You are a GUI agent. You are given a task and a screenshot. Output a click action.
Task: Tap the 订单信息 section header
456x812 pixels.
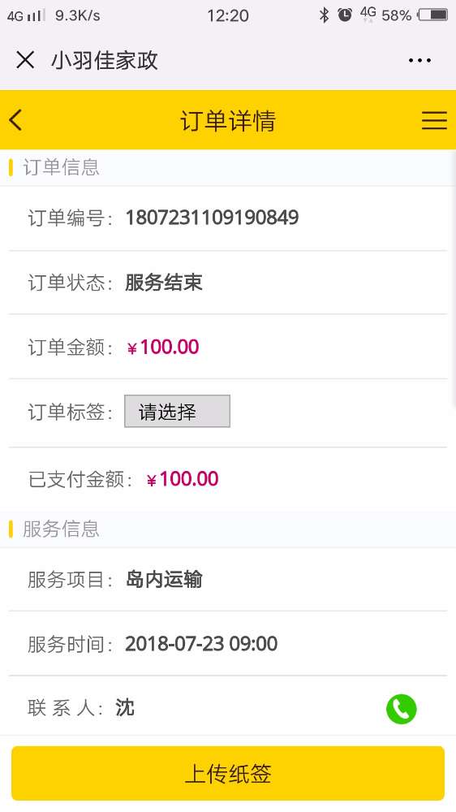point(61,167)
